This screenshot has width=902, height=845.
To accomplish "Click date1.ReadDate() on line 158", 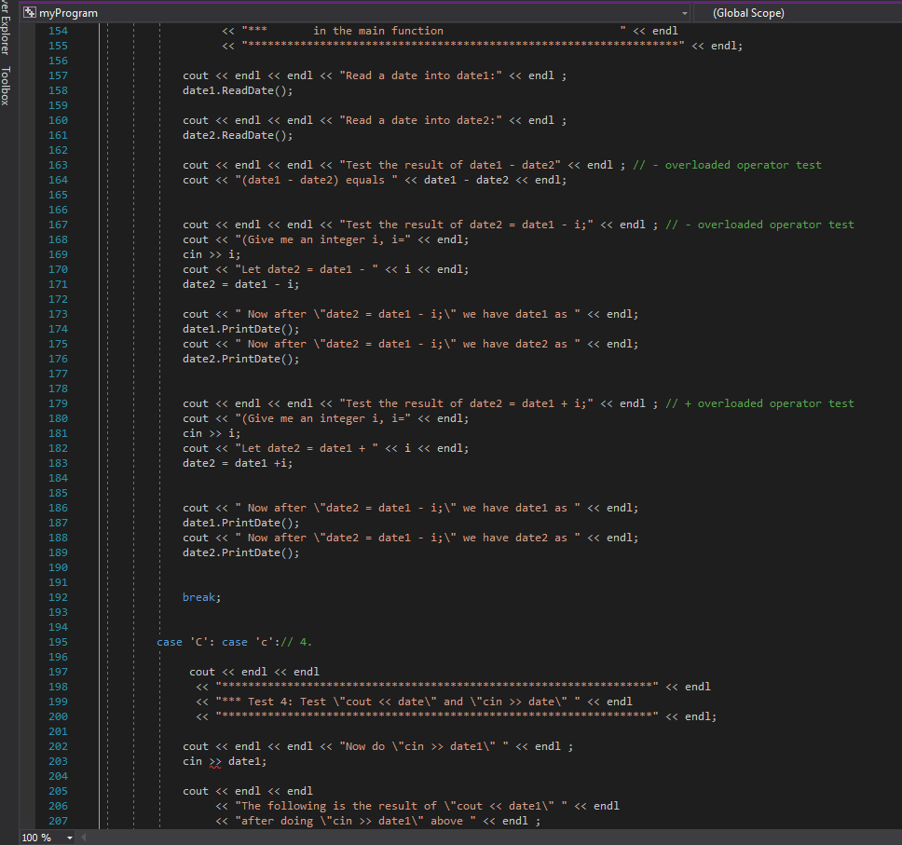I will pos(238,90).
